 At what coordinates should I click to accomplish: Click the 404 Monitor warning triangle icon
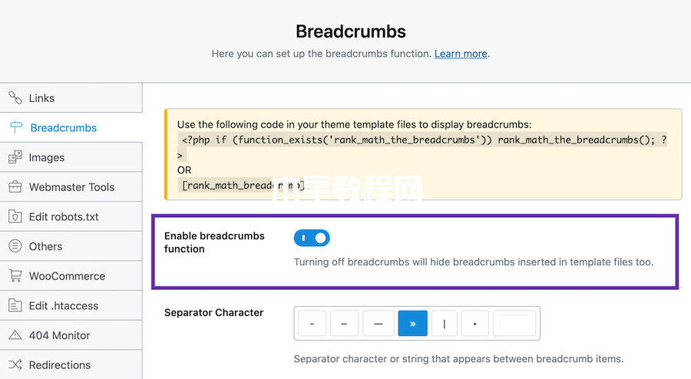tap(15, 335)
